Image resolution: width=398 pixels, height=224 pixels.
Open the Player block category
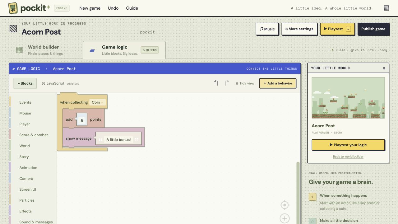[25, 124]
